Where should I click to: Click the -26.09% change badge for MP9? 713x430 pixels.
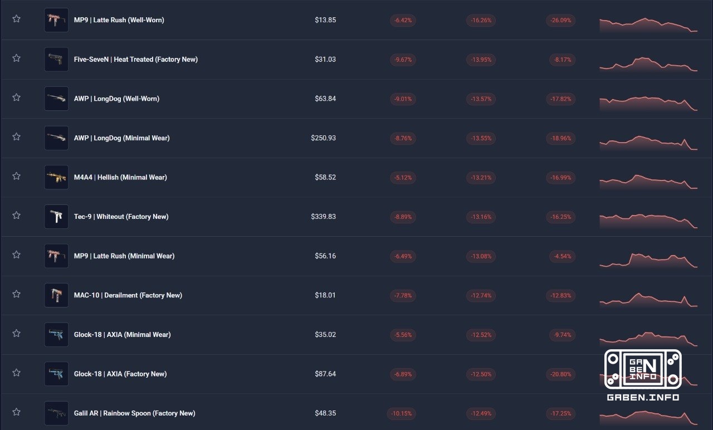[561, 20]
